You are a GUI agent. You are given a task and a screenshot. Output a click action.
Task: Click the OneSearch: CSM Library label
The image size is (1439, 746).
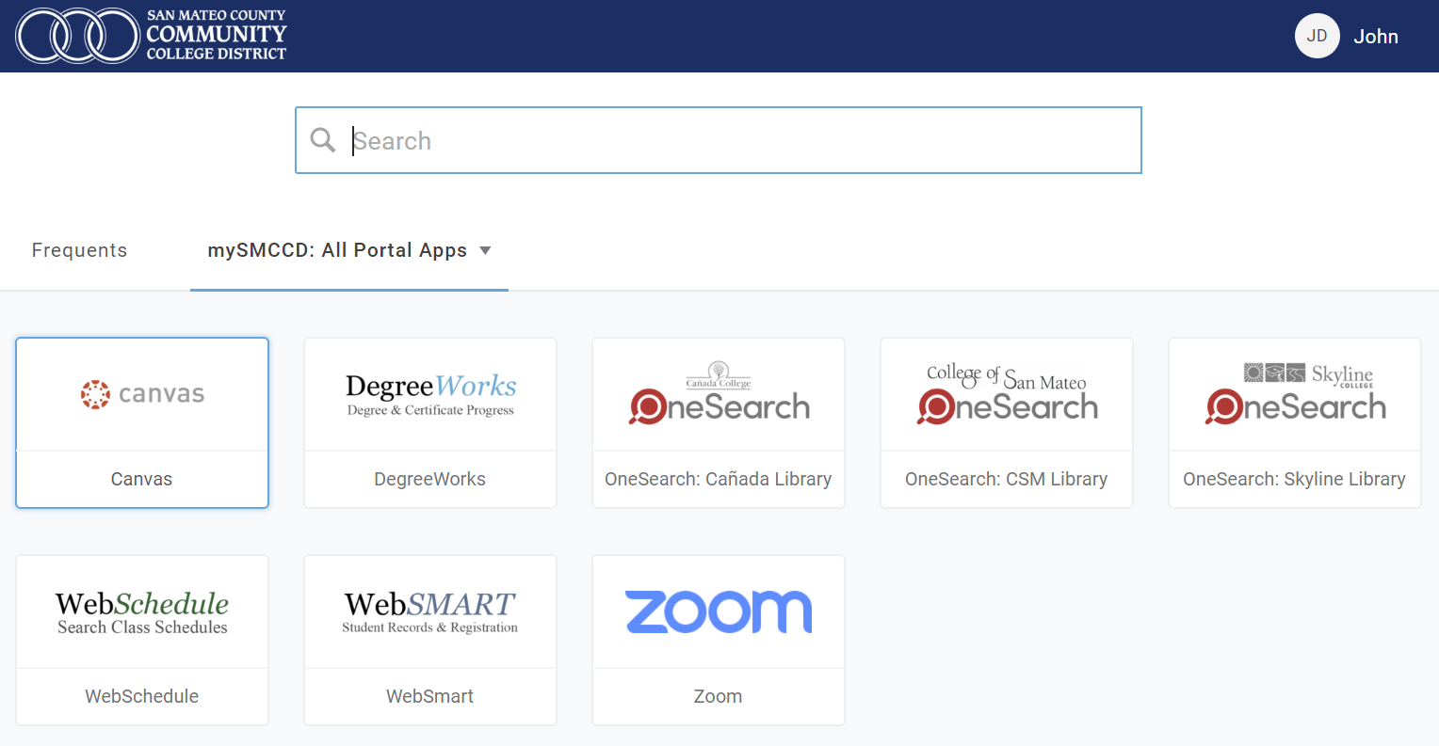pyautogui.click(x=1006, y=479)
